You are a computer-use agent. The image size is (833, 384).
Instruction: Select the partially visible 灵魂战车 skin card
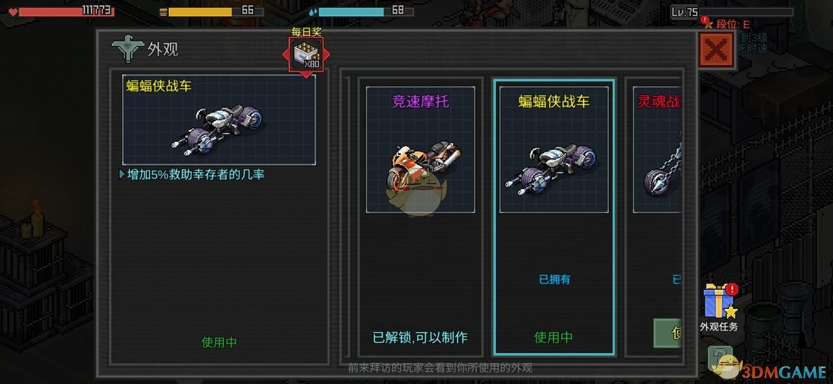654,216
